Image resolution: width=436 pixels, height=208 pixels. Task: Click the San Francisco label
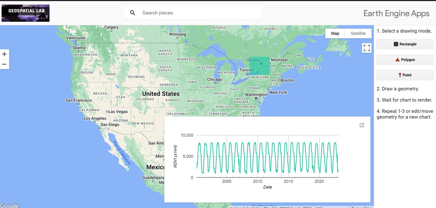(x=78, y=100)
